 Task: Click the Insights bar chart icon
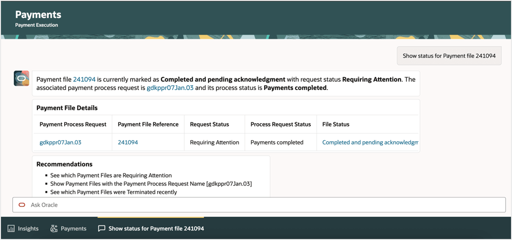pos(11,229)
